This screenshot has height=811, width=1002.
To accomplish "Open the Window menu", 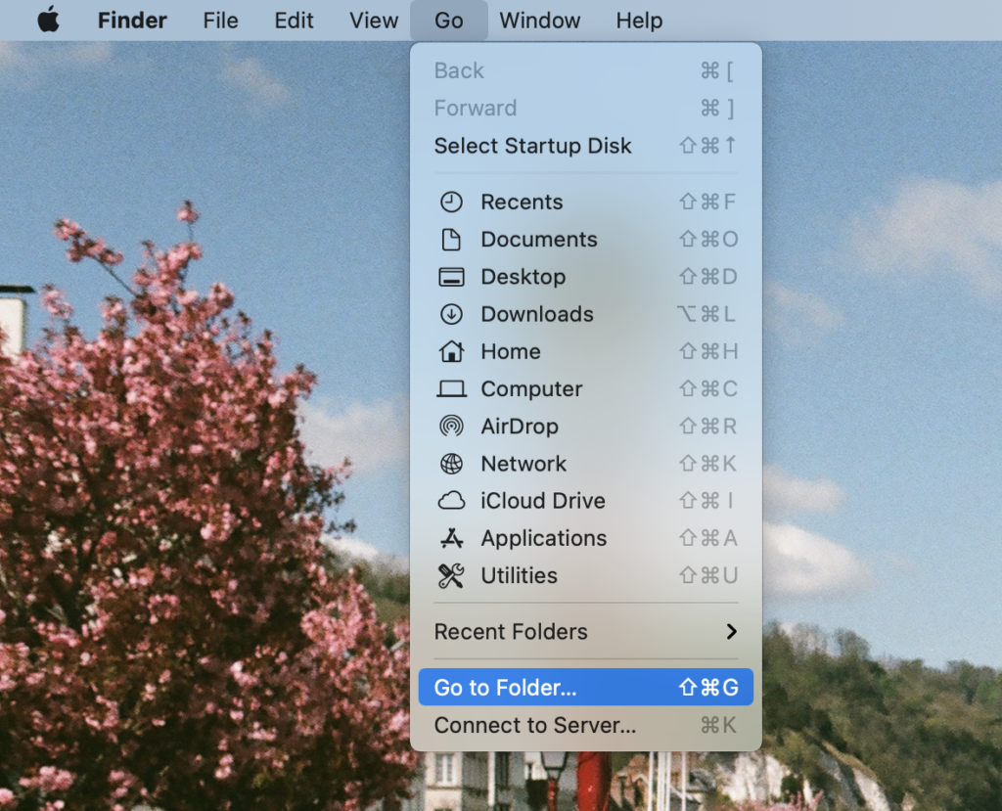I will 540,21.
